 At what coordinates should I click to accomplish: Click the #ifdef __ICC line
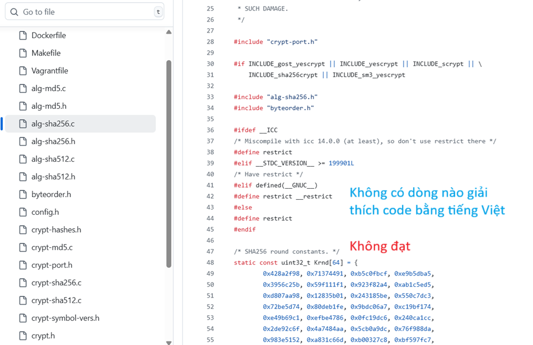[255, 130]
